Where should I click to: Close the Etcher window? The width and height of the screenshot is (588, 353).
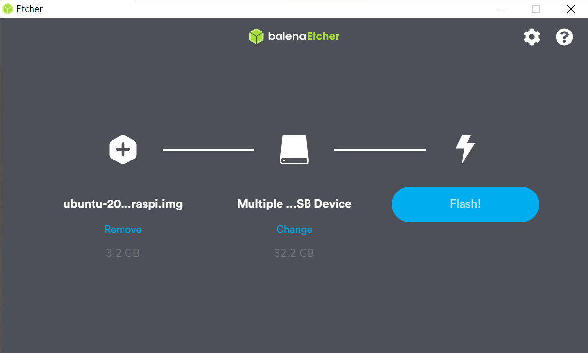pyautogui.click(x=571, y=9)
